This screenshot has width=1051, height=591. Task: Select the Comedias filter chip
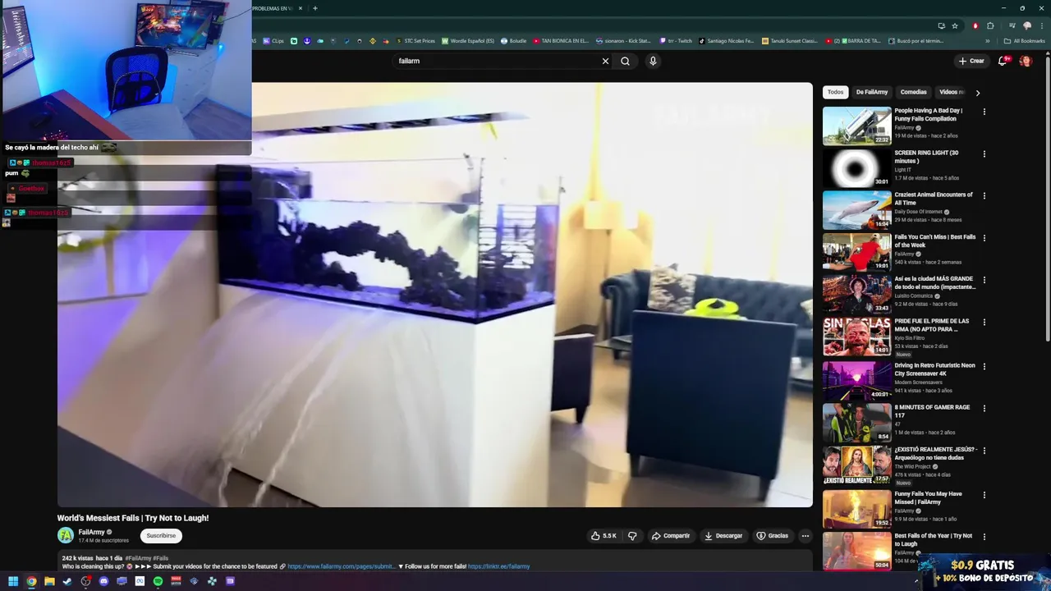[913, 92]
